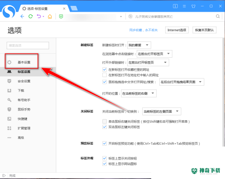Screen dimensions: 225x179
Task: Go back with the left arrow button
Action: 22,16
